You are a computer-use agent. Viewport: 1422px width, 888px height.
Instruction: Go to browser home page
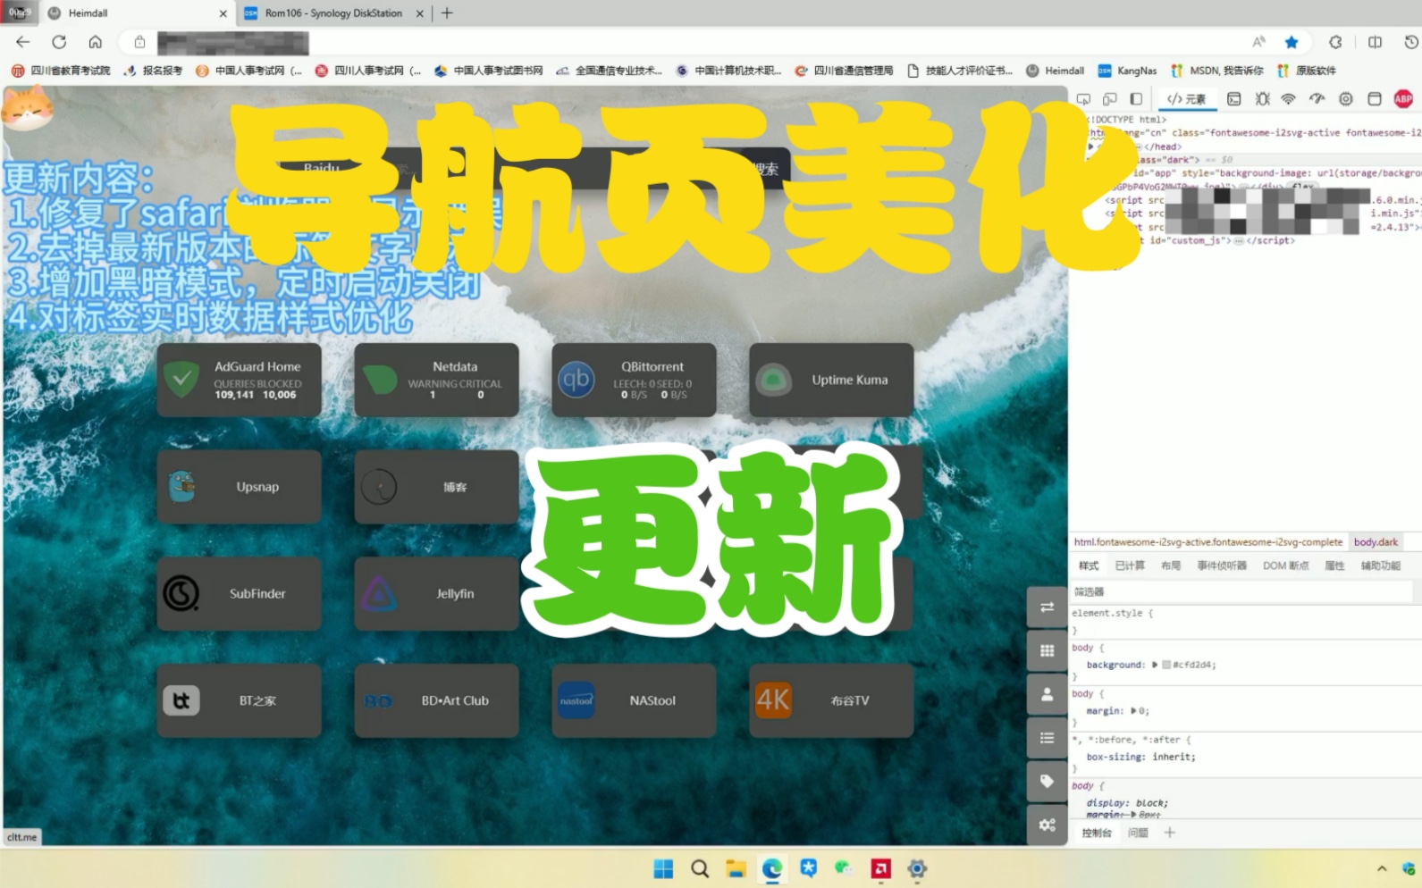(x=96, y=42)
